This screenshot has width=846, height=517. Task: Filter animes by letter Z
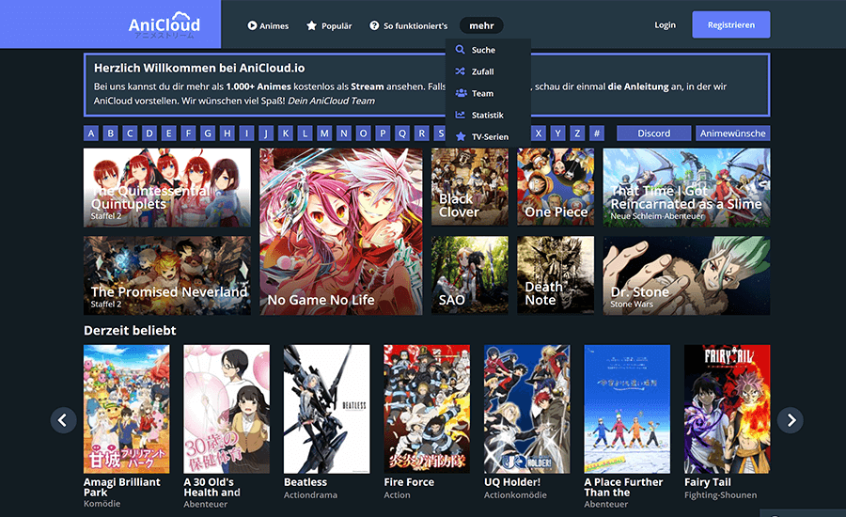tap(577, 133)
